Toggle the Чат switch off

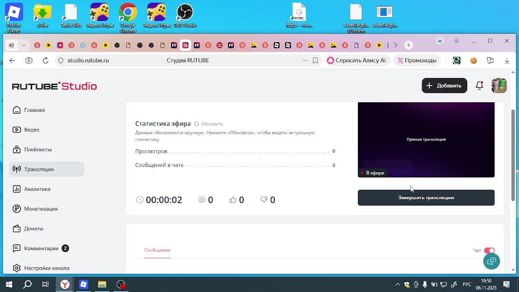(489, 251)
